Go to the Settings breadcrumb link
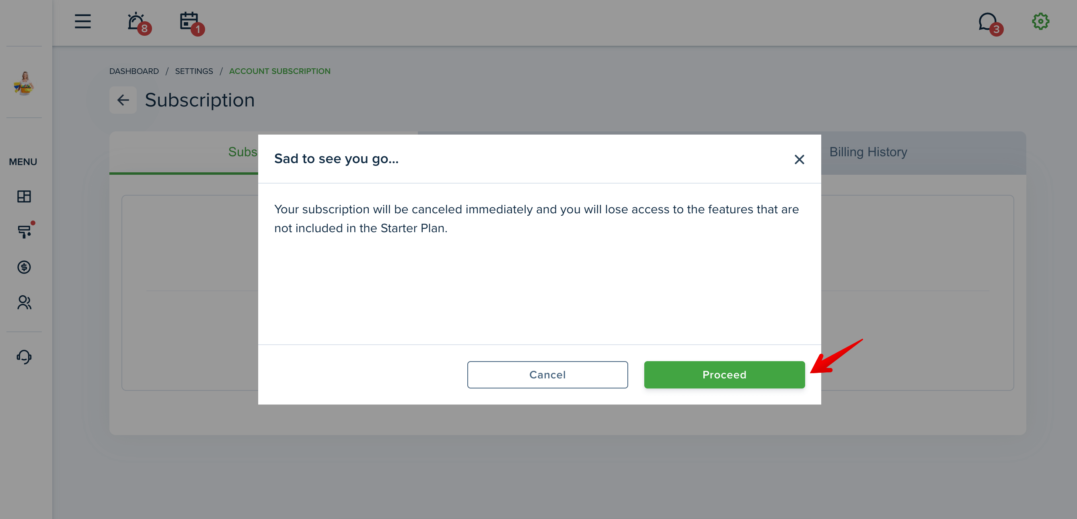 (x=194, y=71)
